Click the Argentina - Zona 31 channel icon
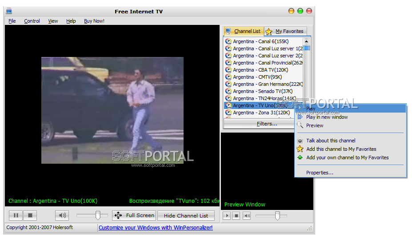412x238 pixels. pos(228,112)
